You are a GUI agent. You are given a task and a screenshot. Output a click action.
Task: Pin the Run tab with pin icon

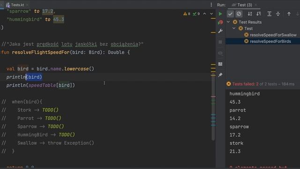click(220, 75)
